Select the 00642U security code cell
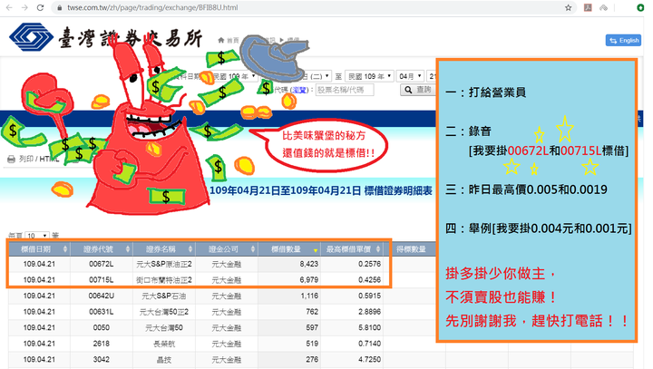 (x=102, y=296)
